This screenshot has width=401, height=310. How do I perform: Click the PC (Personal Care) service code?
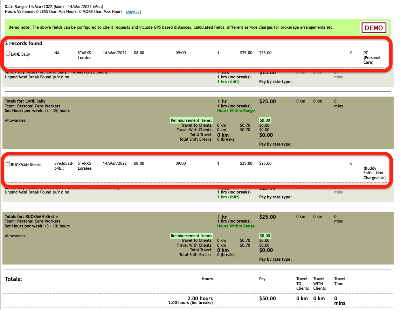click(371, 58)
